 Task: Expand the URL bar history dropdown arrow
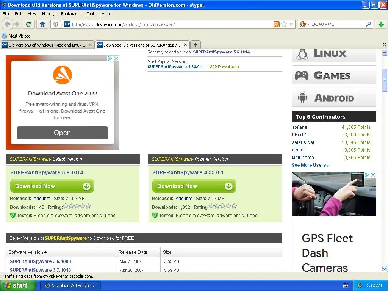point(291,24)
